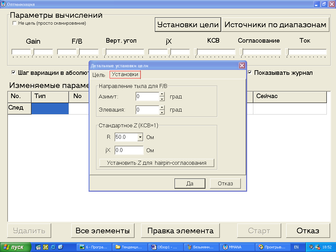Image resolution: width=336 pixels, height=252 pixels.
Task: Click the Windows flag icon on пуск
Action: pos(7,247)
